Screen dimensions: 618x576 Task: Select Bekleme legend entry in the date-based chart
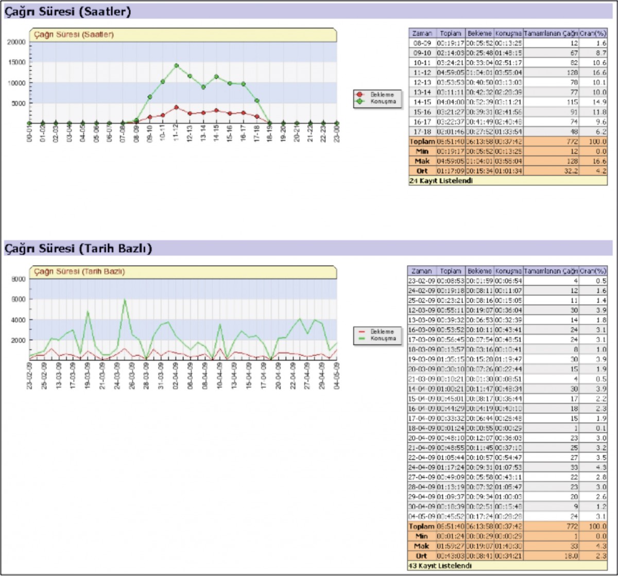pos(376,332)
